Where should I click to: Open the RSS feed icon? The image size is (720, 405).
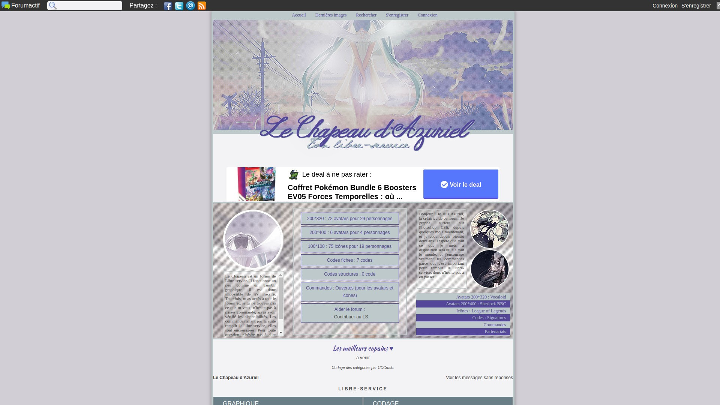coord(202,6)
